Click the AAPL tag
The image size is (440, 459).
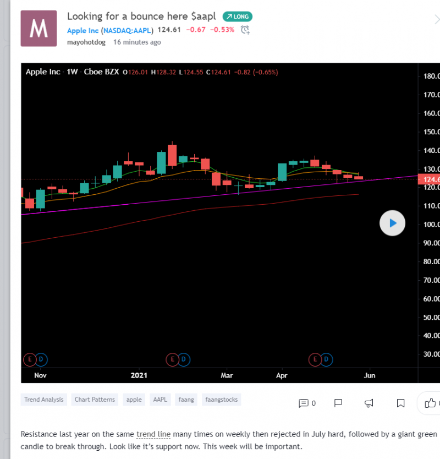(x=160, y=400)
